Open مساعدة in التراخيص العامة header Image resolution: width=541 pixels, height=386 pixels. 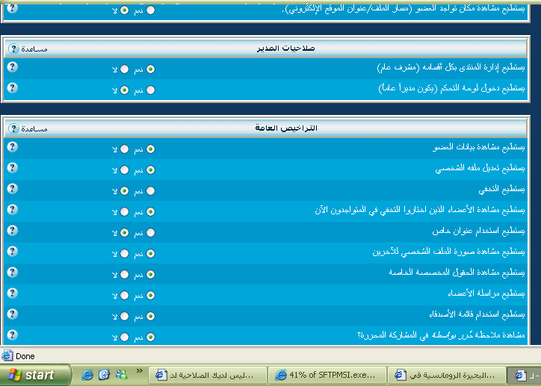tap(14, 128)
